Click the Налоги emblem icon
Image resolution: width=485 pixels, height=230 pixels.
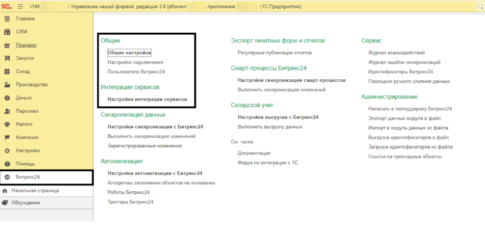click(7, 124)
